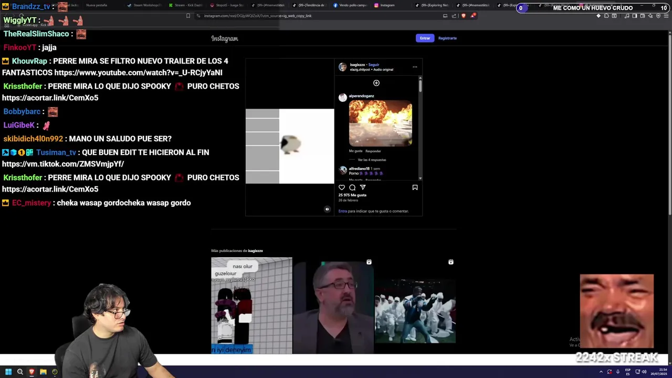Open the man with glasses reel thumbnail
The width and height of the screenshot is (672, 378).
(x=333, y=306)
